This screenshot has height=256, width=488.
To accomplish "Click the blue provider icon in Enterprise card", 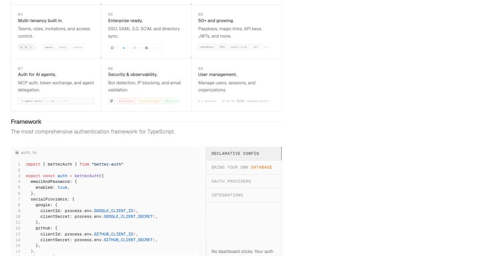I will pyautogui.click(x=123, y=48).
